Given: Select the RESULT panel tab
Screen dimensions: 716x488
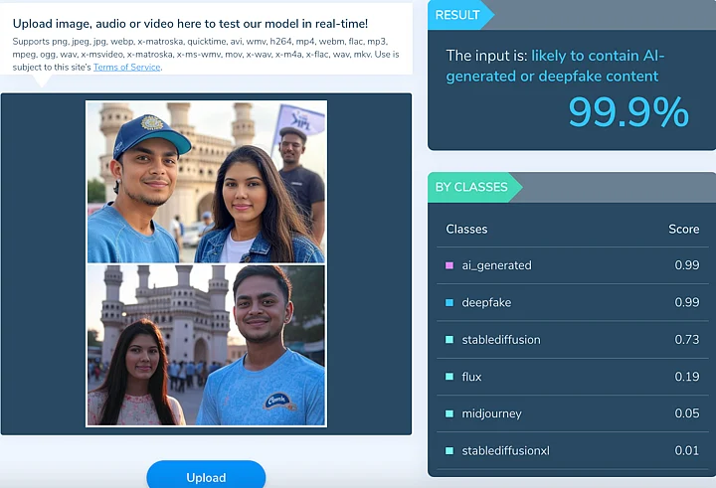Looking at the screenshot, I should (460, 15).
